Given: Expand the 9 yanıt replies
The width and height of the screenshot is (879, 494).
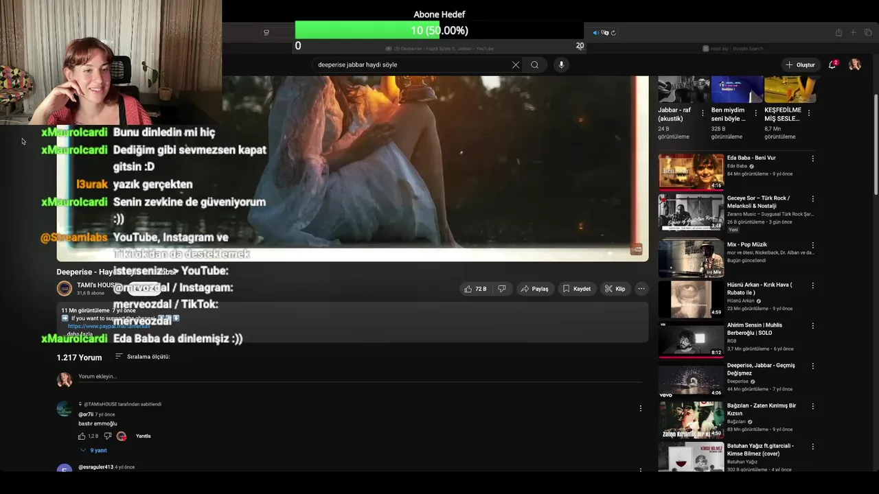Looking at the screenshot, I should tap(94, 451).
